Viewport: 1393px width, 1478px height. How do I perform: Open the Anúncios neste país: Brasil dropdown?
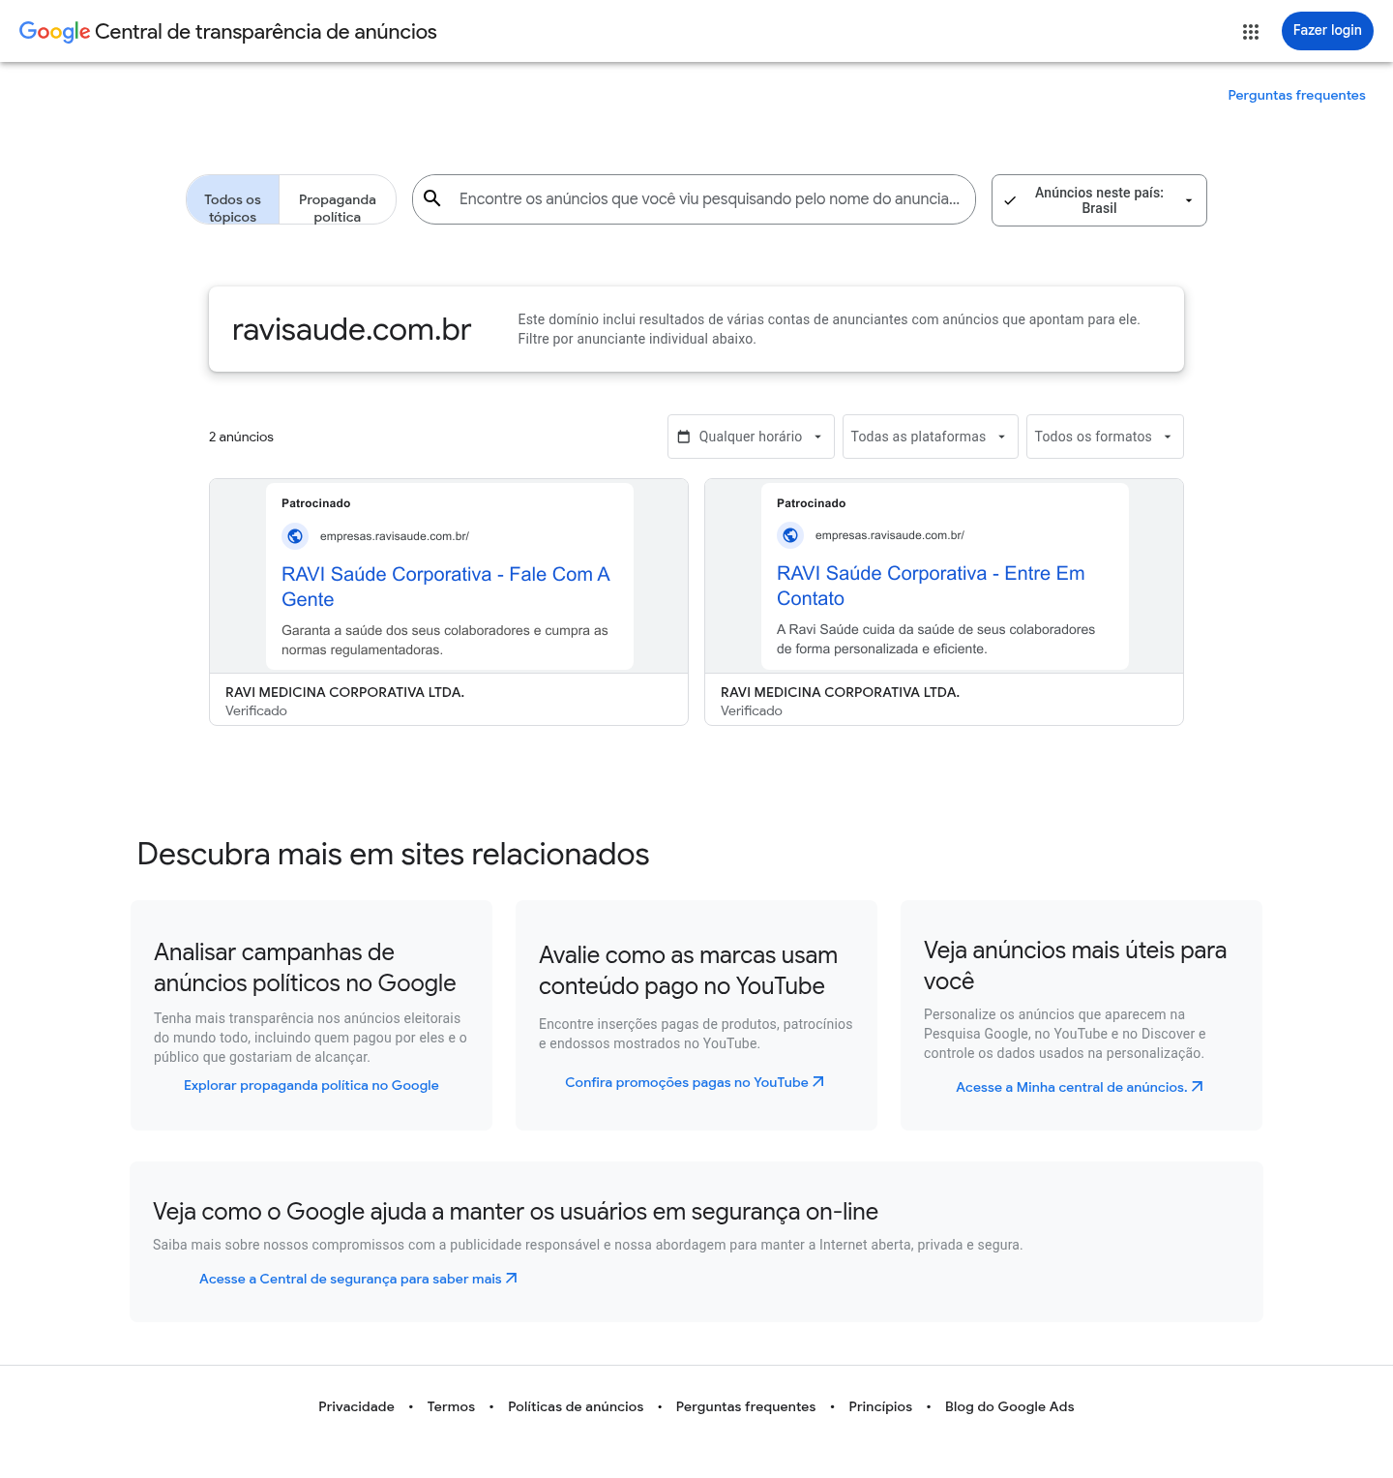coord(1099,200)
